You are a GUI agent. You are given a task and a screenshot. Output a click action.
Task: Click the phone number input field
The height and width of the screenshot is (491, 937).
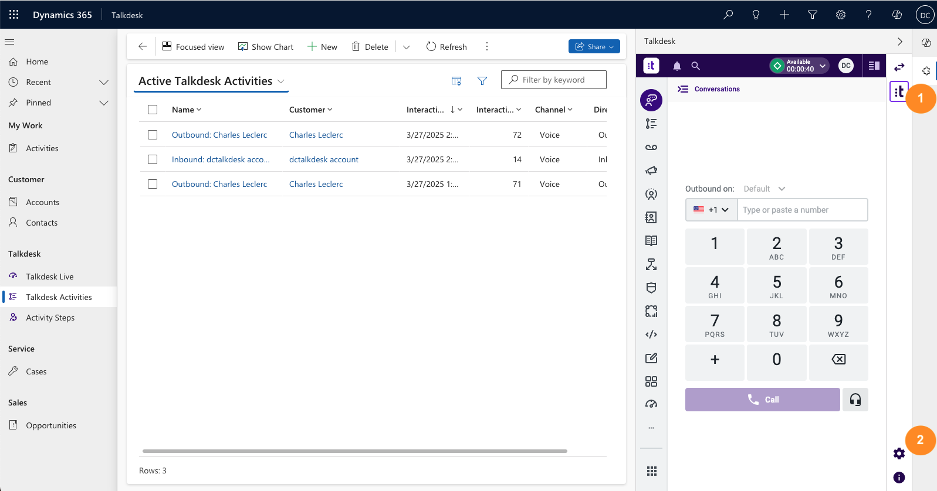pyautogui.click(x=802, y=210)
